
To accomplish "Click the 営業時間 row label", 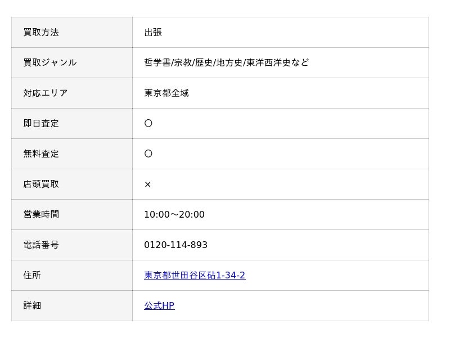I will pyautogui.click(x=41, y=214).
